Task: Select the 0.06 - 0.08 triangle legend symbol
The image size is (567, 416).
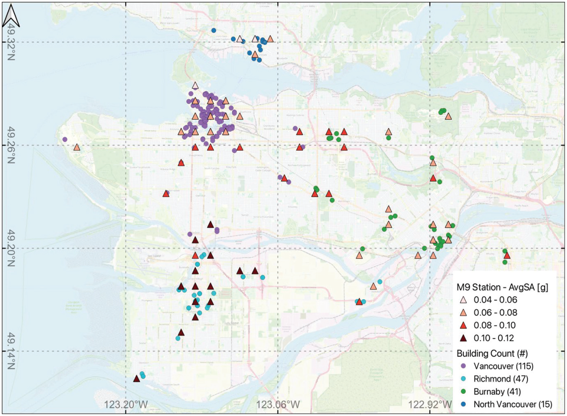Action: pos(463,312)
